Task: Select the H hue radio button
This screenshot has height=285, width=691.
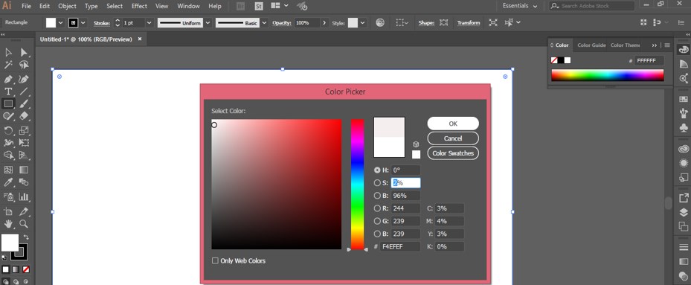Action: click(x=377, y=170)
